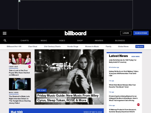
Task: Click View More in Latest News
Action: pyautogui.click(x=135, y=56)
